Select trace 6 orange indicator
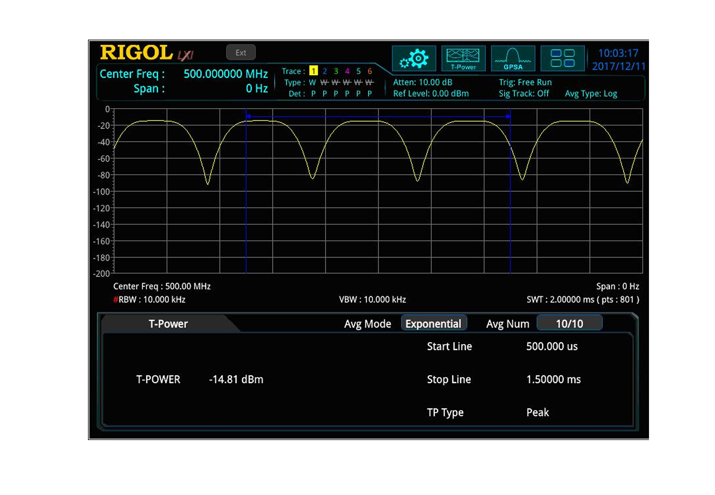The width and height of the screenshot is (715, 495). [369, 71]
